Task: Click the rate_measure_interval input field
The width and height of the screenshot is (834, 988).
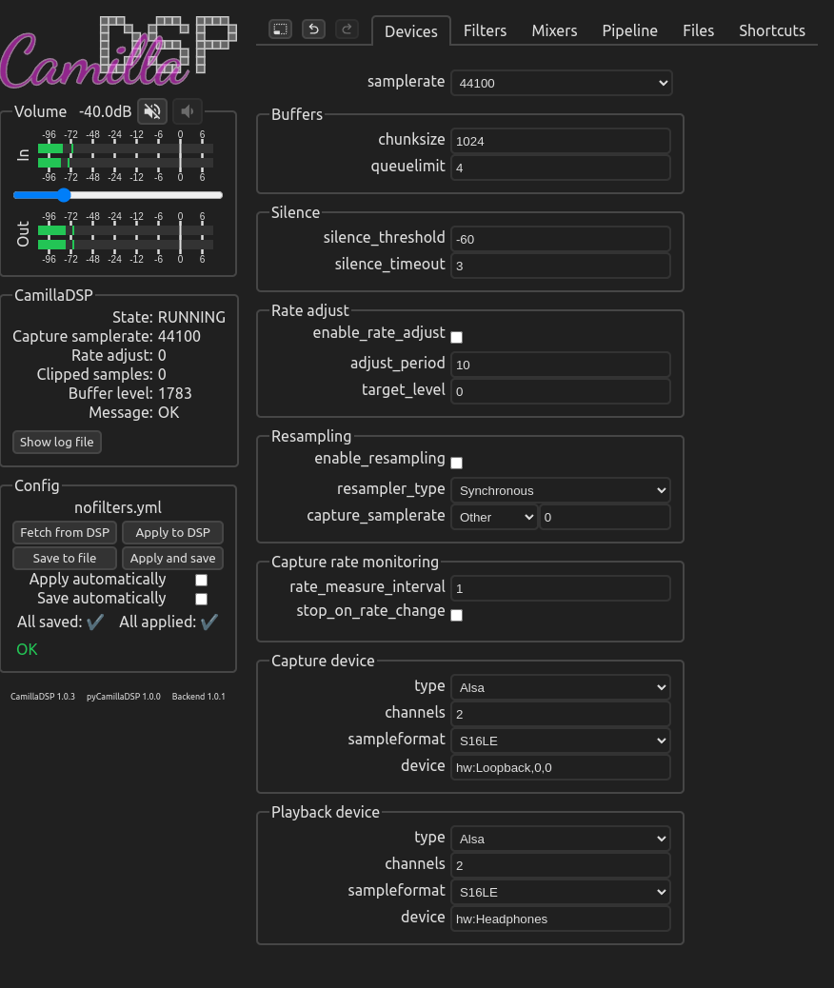Action: click(561, 588)
